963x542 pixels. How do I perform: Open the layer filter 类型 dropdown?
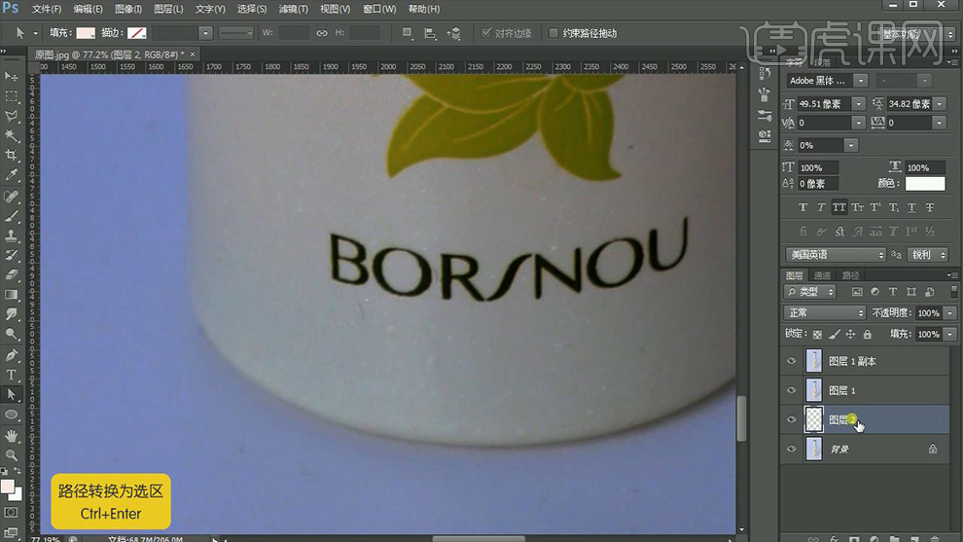point(810,291)
